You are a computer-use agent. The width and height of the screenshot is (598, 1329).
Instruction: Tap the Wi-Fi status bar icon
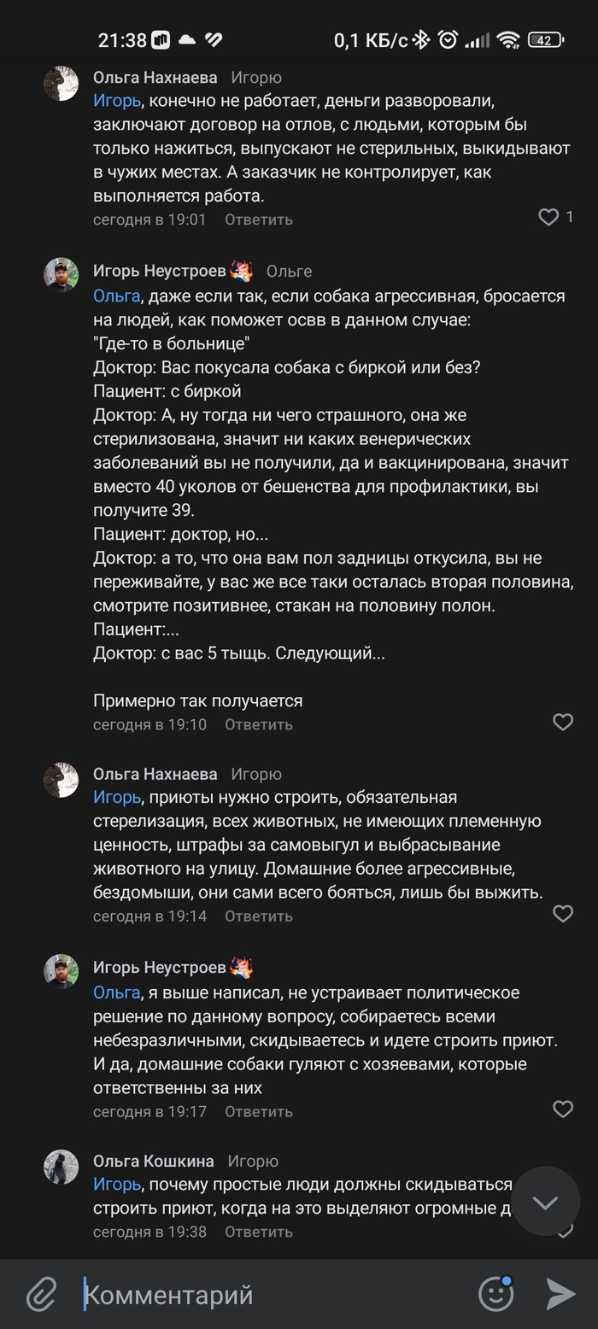[508, 40]
